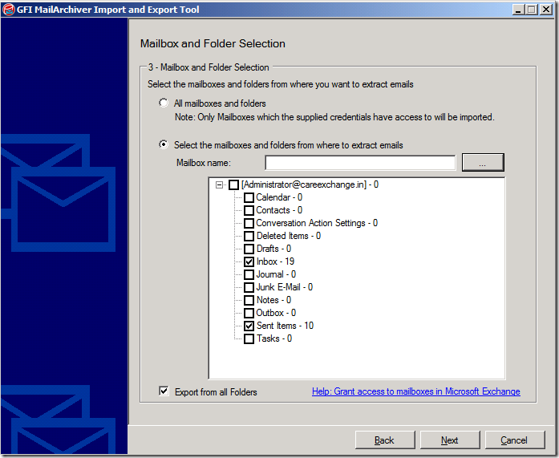Cancel the import and export wizard
This screenshot has height=458, width=559.
coord(515,440)
